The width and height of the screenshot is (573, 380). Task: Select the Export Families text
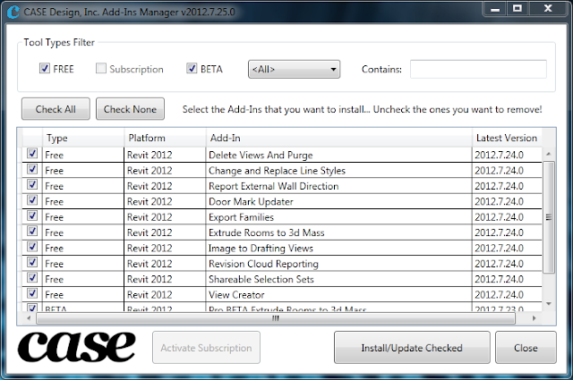[x=241, y=217]
